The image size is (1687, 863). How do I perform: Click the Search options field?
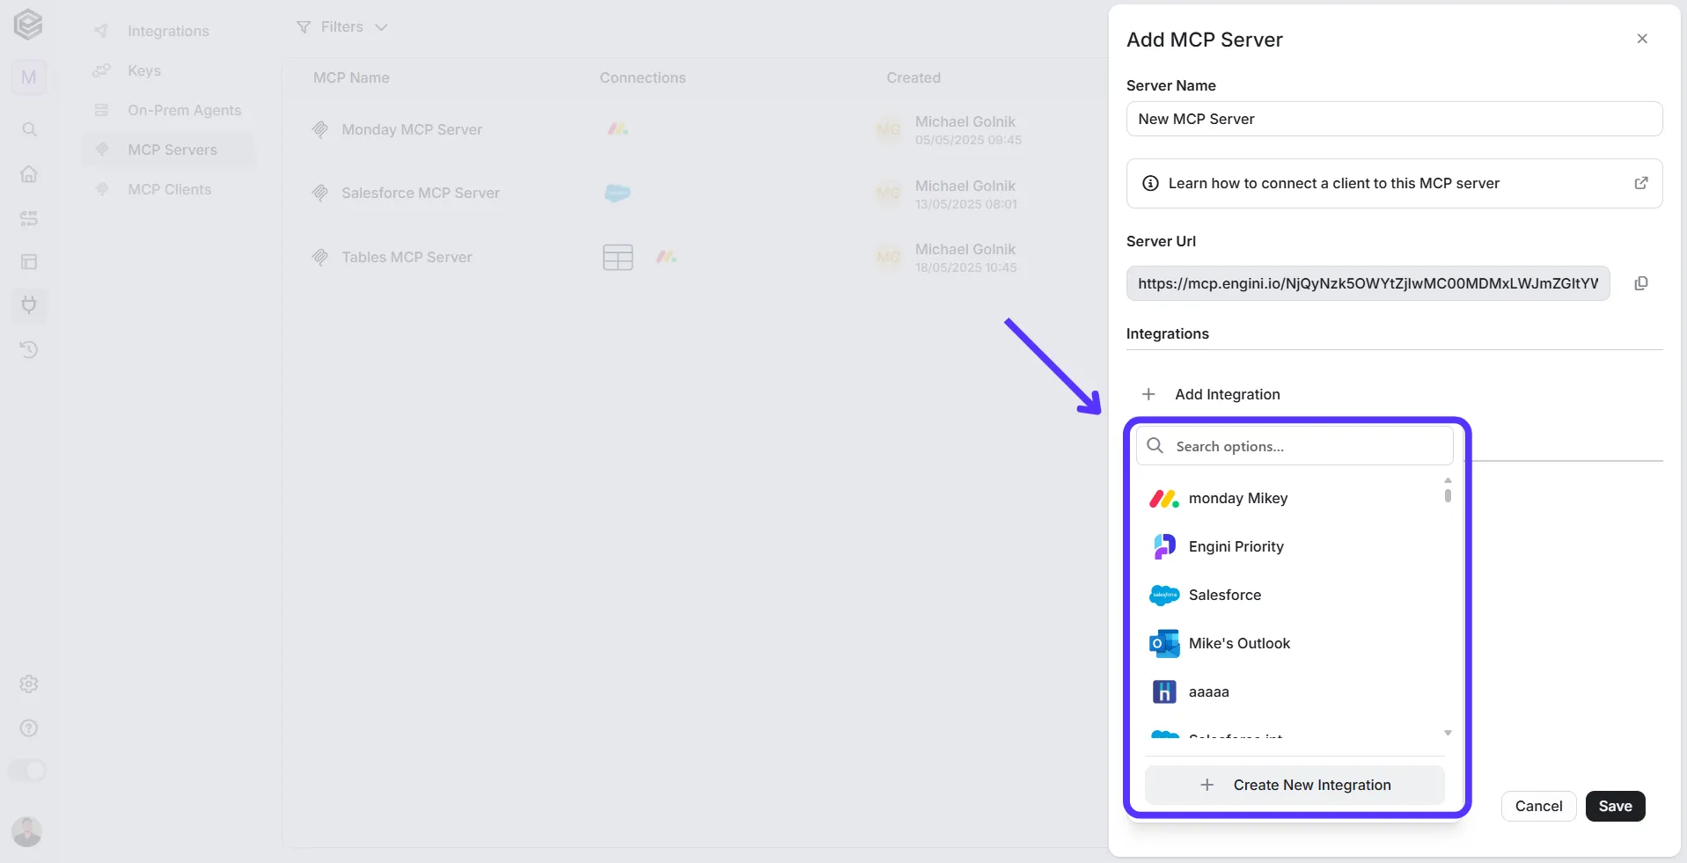[x=1295, y=446]
